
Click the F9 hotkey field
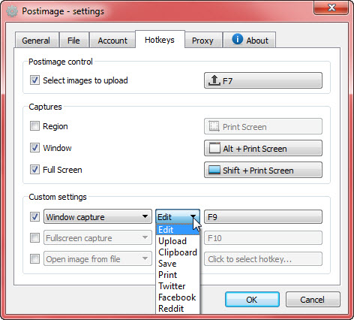[263, 216]
